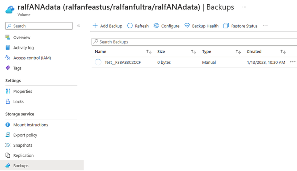The width and height of the screenshot is (297, 171).
Task: Click the purple Tags icon
Action: click(x=8, y=68)
